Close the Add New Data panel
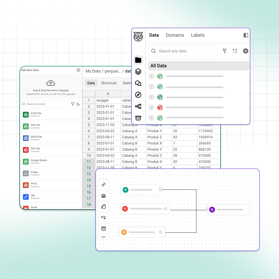 tap(79, 70)
